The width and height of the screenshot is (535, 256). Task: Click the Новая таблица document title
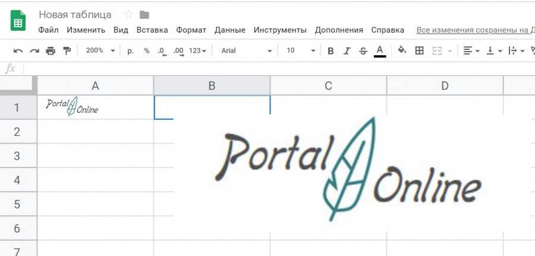point(75,15)
